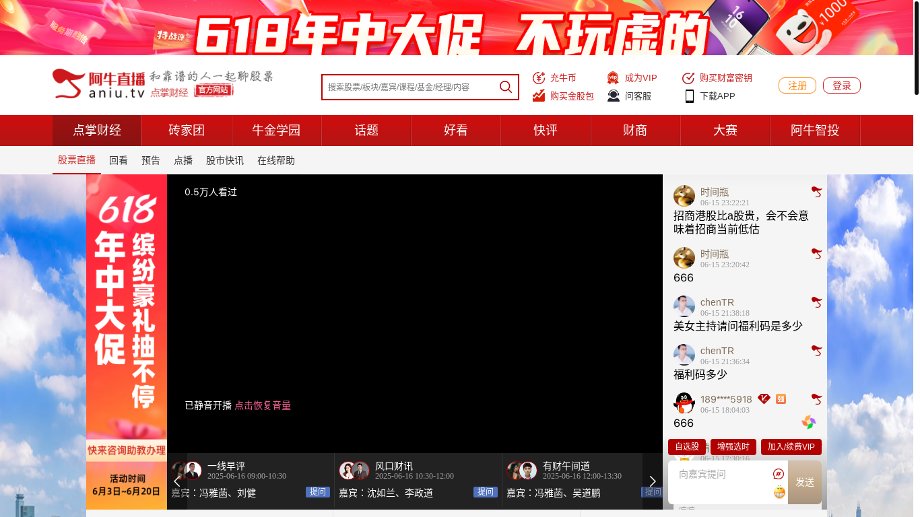The image size is (920, 517).
Task: Click the 自选股 button
Action: 687,447
